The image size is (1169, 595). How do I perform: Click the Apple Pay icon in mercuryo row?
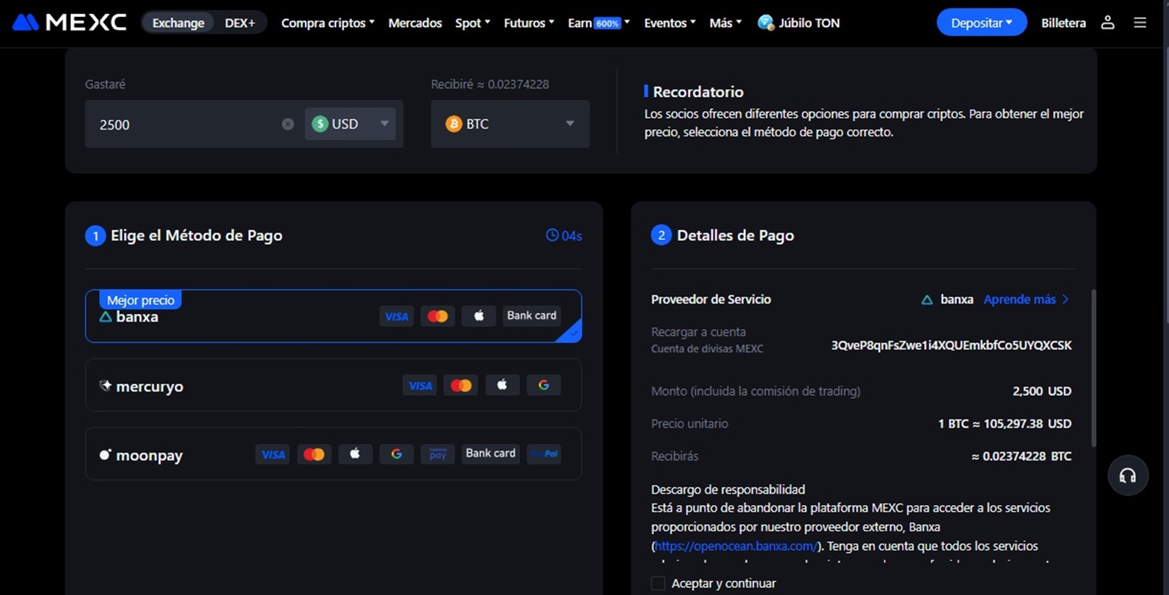[x=502, y=385]
